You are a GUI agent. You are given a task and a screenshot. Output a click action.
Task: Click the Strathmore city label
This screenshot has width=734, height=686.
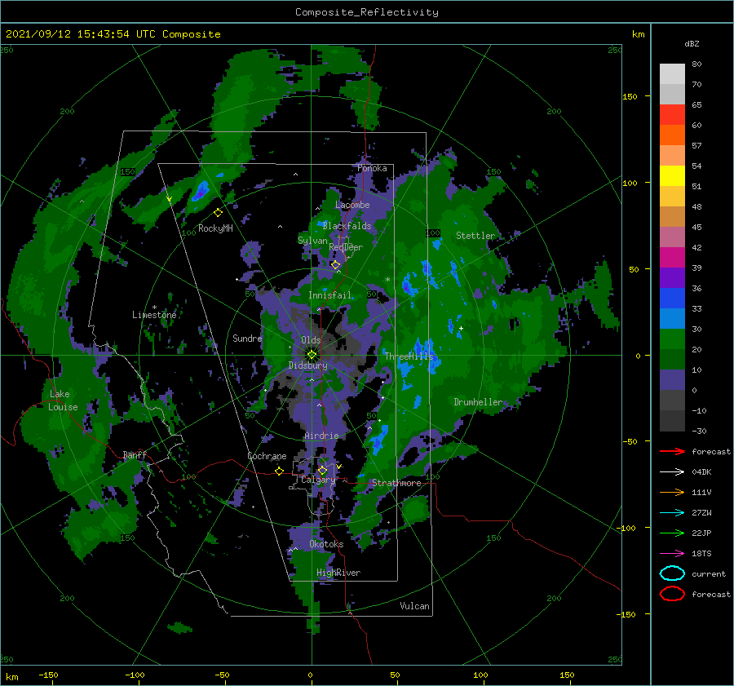point(396,483)
